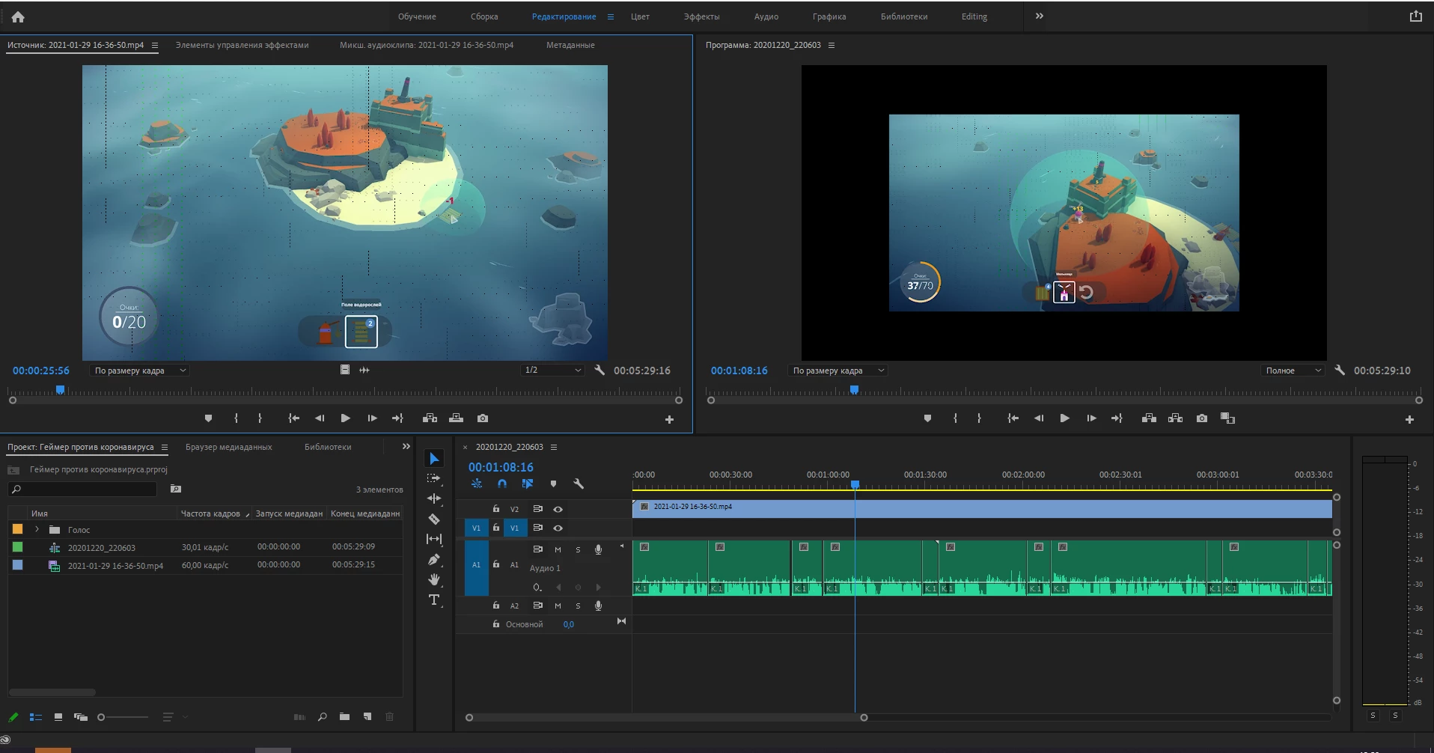This screenshot has width=1434, height=753.
Task: Click the Home icon
Action: point(18,16)
